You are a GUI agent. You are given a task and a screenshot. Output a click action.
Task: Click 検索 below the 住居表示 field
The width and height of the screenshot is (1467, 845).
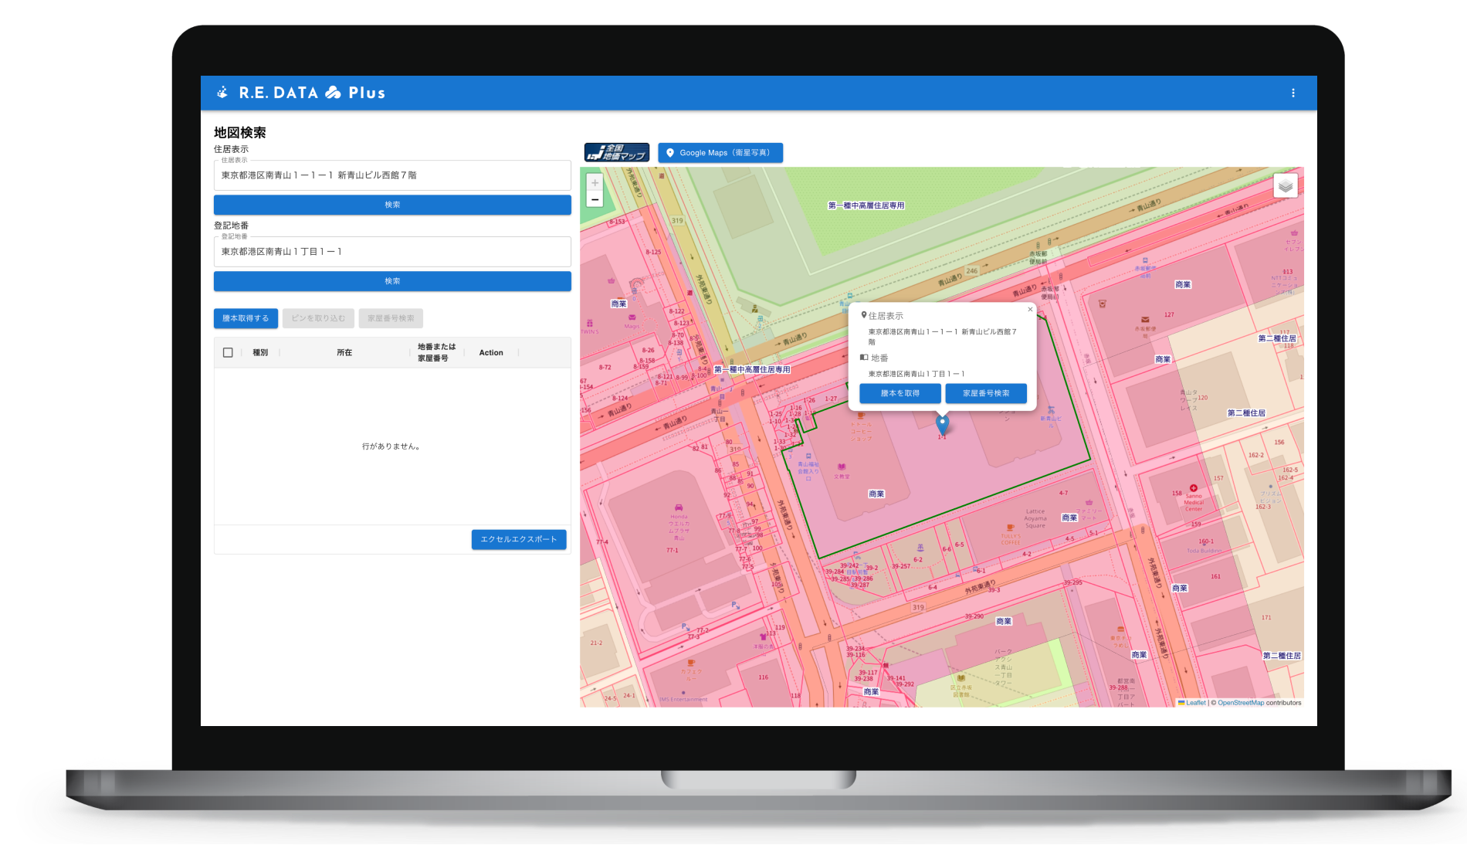point(392,204)
